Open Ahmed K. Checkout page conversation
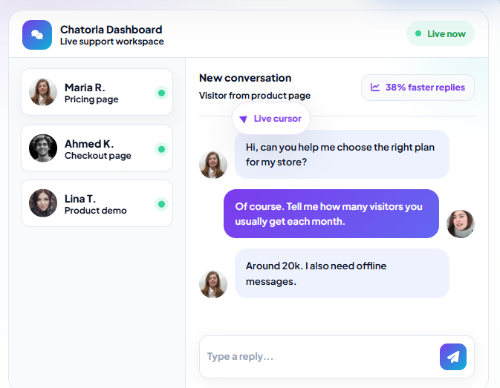 (x=97, y=148)
